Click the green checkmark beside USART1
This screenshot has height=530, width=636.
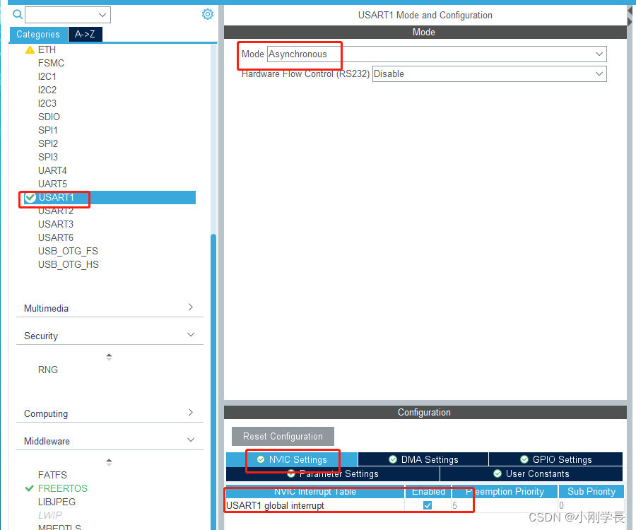point(30,197)
